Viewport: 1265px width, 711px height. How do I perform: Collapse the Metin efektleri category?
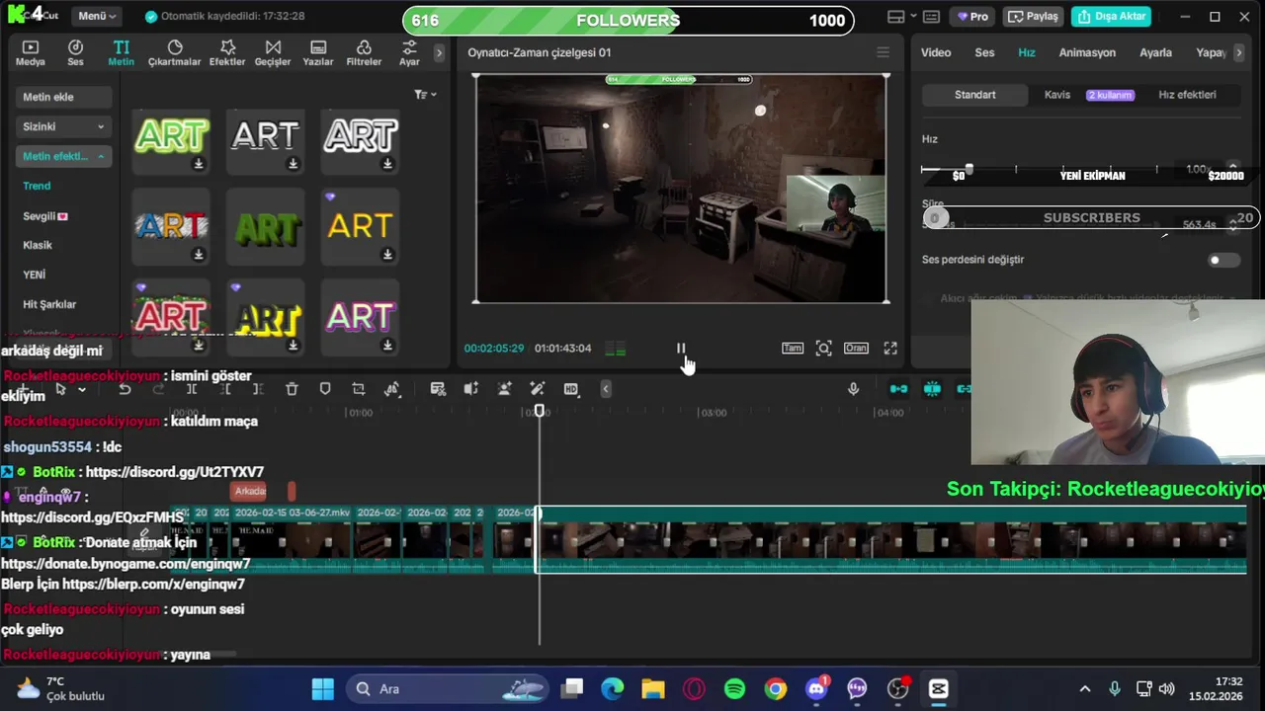point(63,156)
